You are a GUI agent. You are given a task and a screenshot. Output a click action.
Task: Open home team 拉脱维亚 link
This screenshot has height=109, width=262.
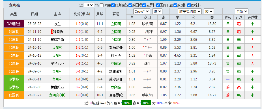(x=57, y=87)
